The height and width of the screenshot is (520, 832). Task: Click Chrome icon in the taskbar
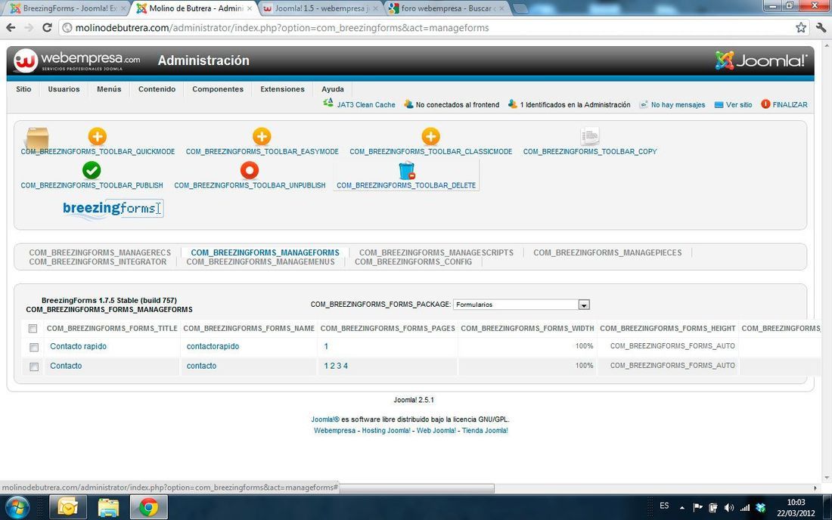coord(148,507)
